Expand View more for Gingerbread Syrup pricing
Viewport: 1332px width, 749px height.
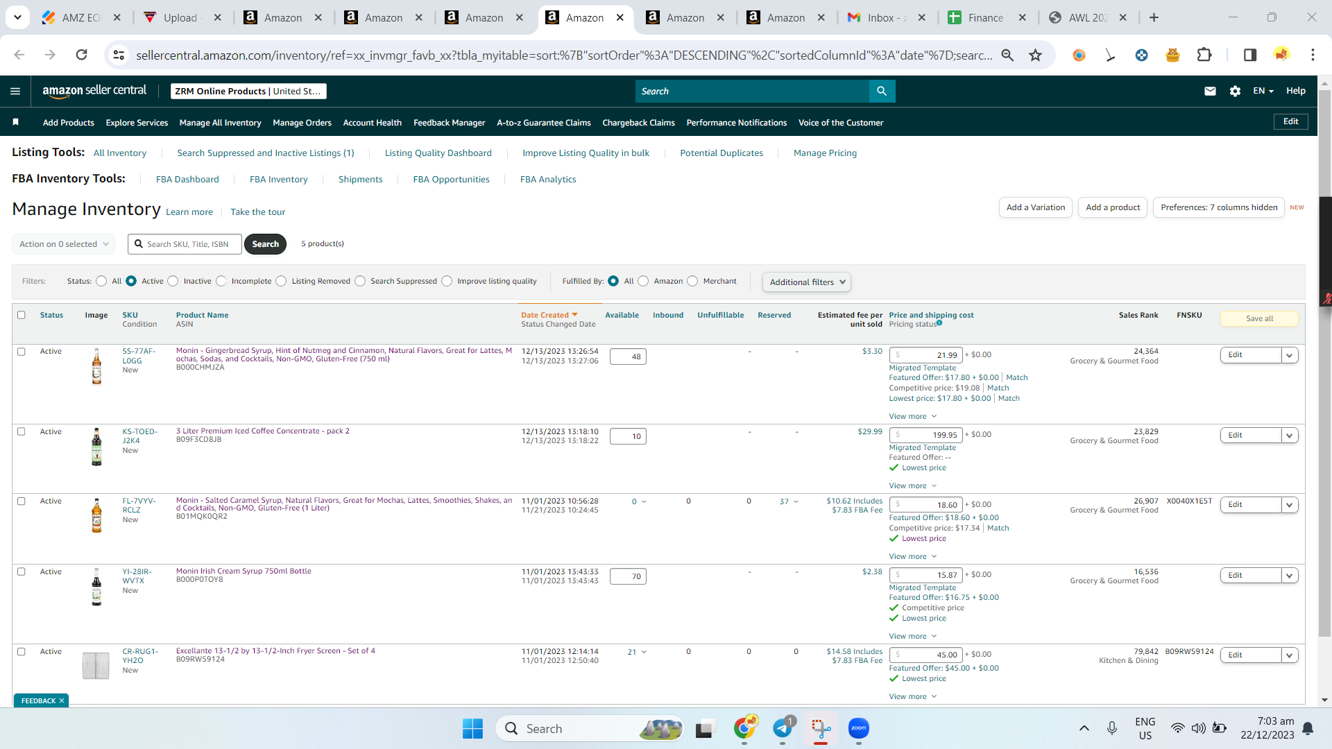(x=913, y=416)
